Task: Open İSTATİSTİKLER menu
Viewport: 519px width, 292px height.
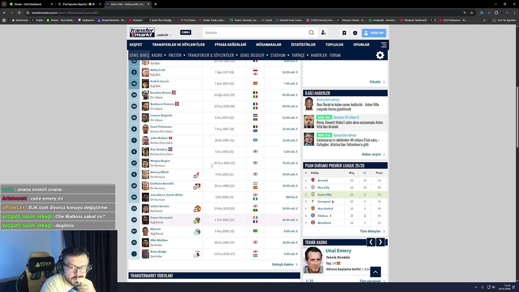Action: (303, 45)
